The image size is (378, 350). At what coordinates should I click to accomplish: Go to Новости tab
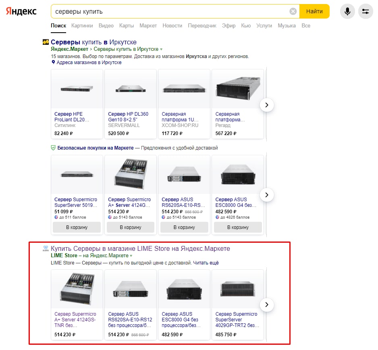pyautogui.click(x=172, y=25)
